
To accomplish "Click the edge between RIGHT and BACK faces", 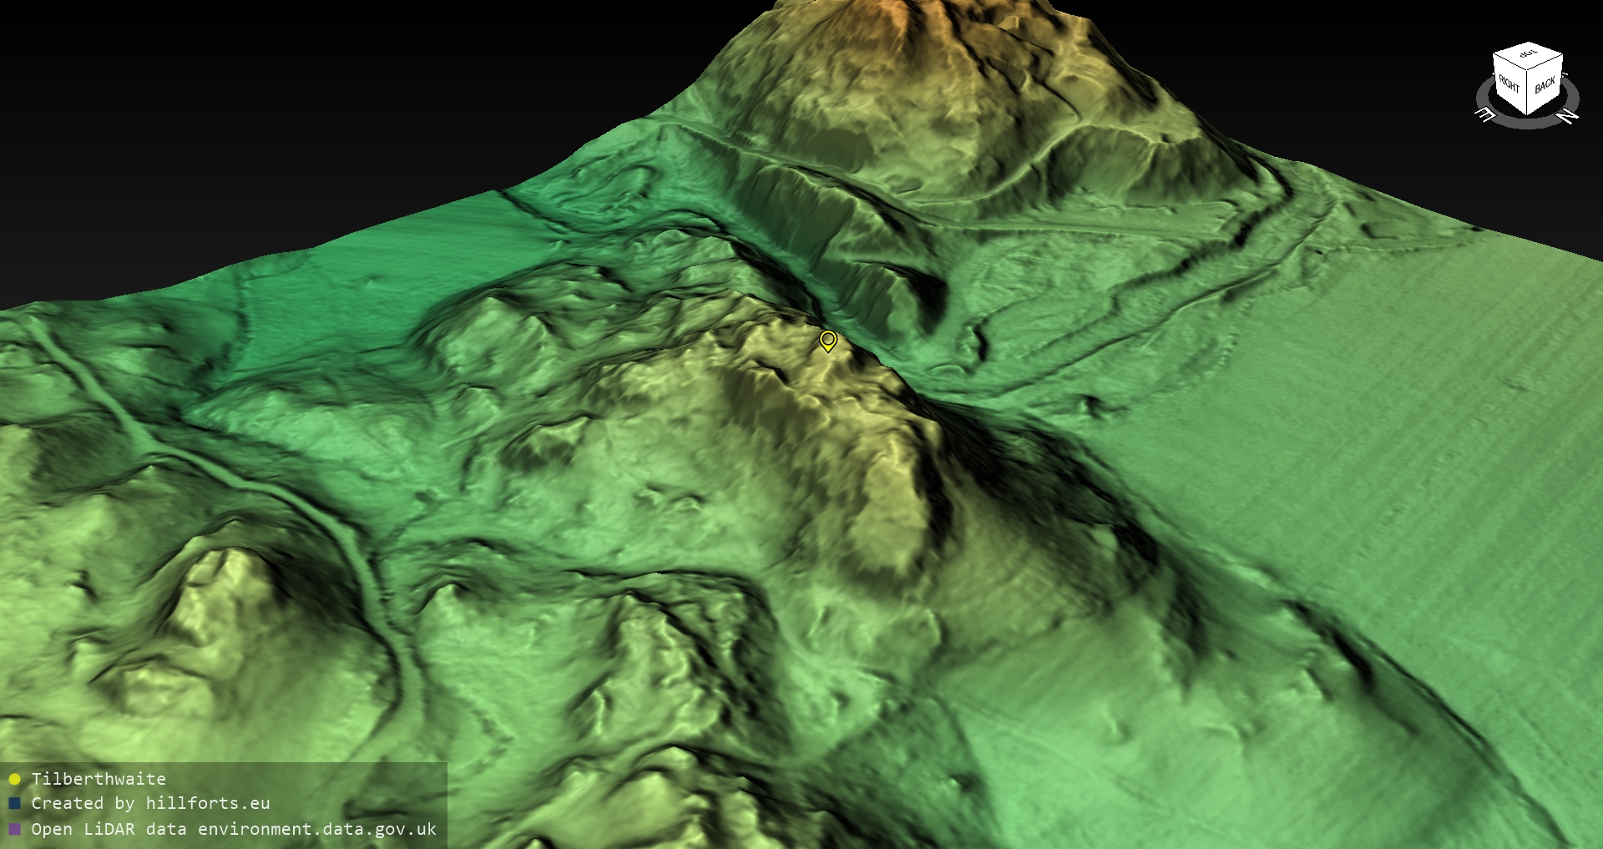I will (x=1528, y=93).
